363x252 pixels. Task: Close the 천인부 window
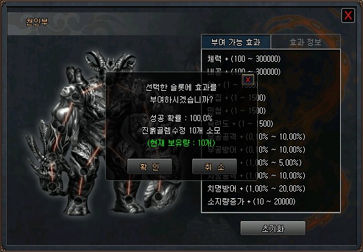click(x=348, y=15)
